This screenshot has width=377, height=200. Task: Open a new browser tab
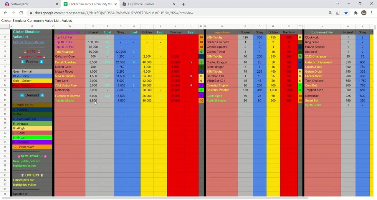[x=183, y=4]
